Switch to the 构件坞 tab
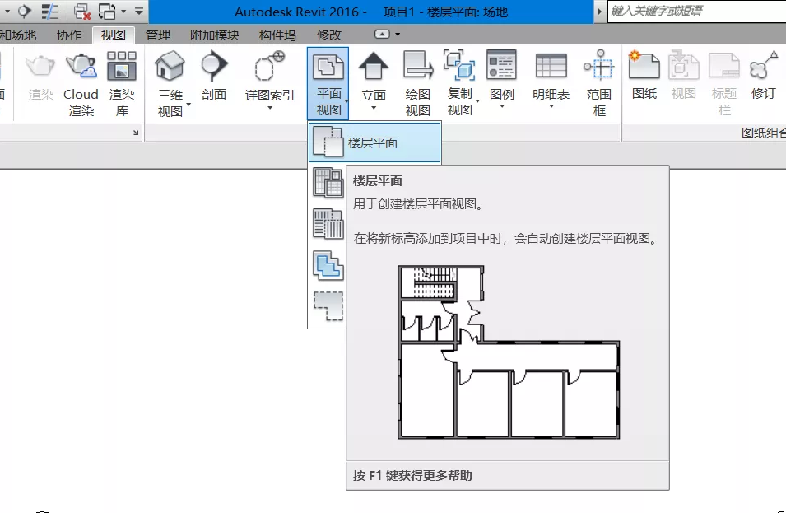This screenshot has width=786, height=513. click(x=277, y=35)
